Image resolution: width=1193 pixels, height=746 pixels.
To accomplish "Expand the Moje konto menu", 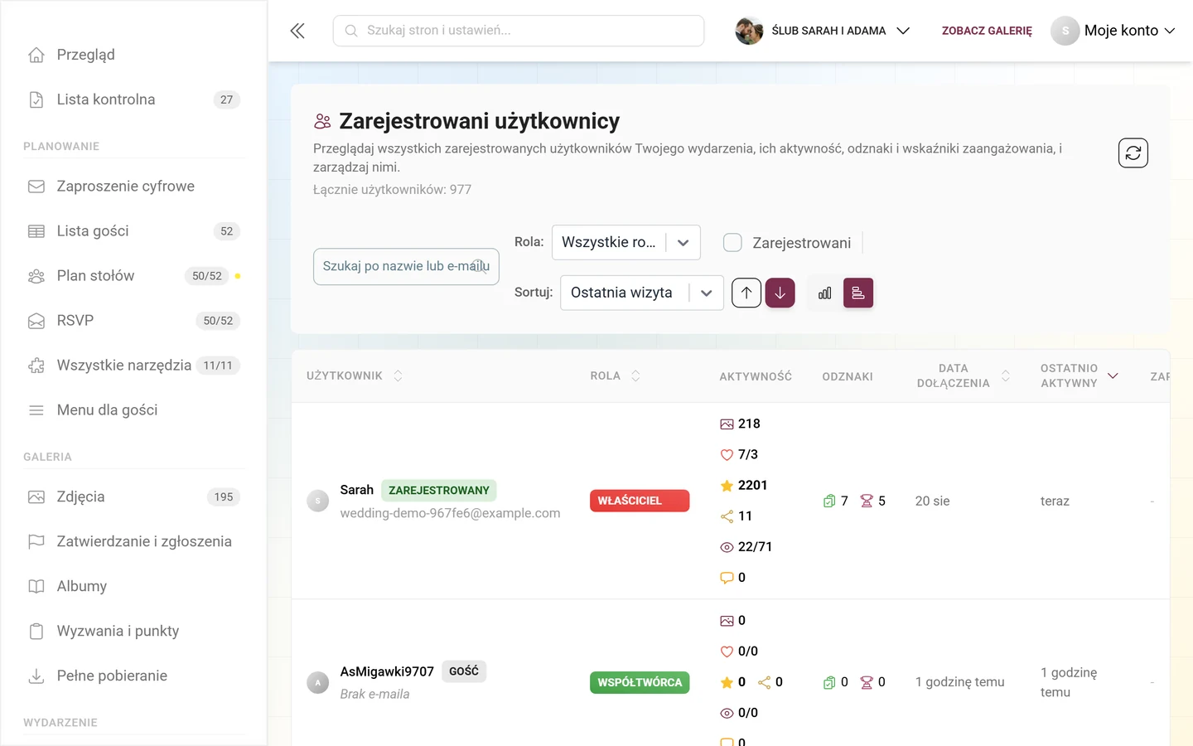I will [x=1113, y=31].
